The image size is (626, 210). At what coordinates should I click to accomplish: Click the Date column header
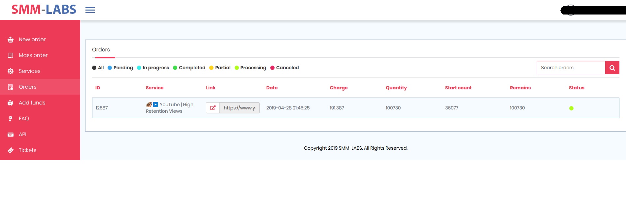point(272,88)
